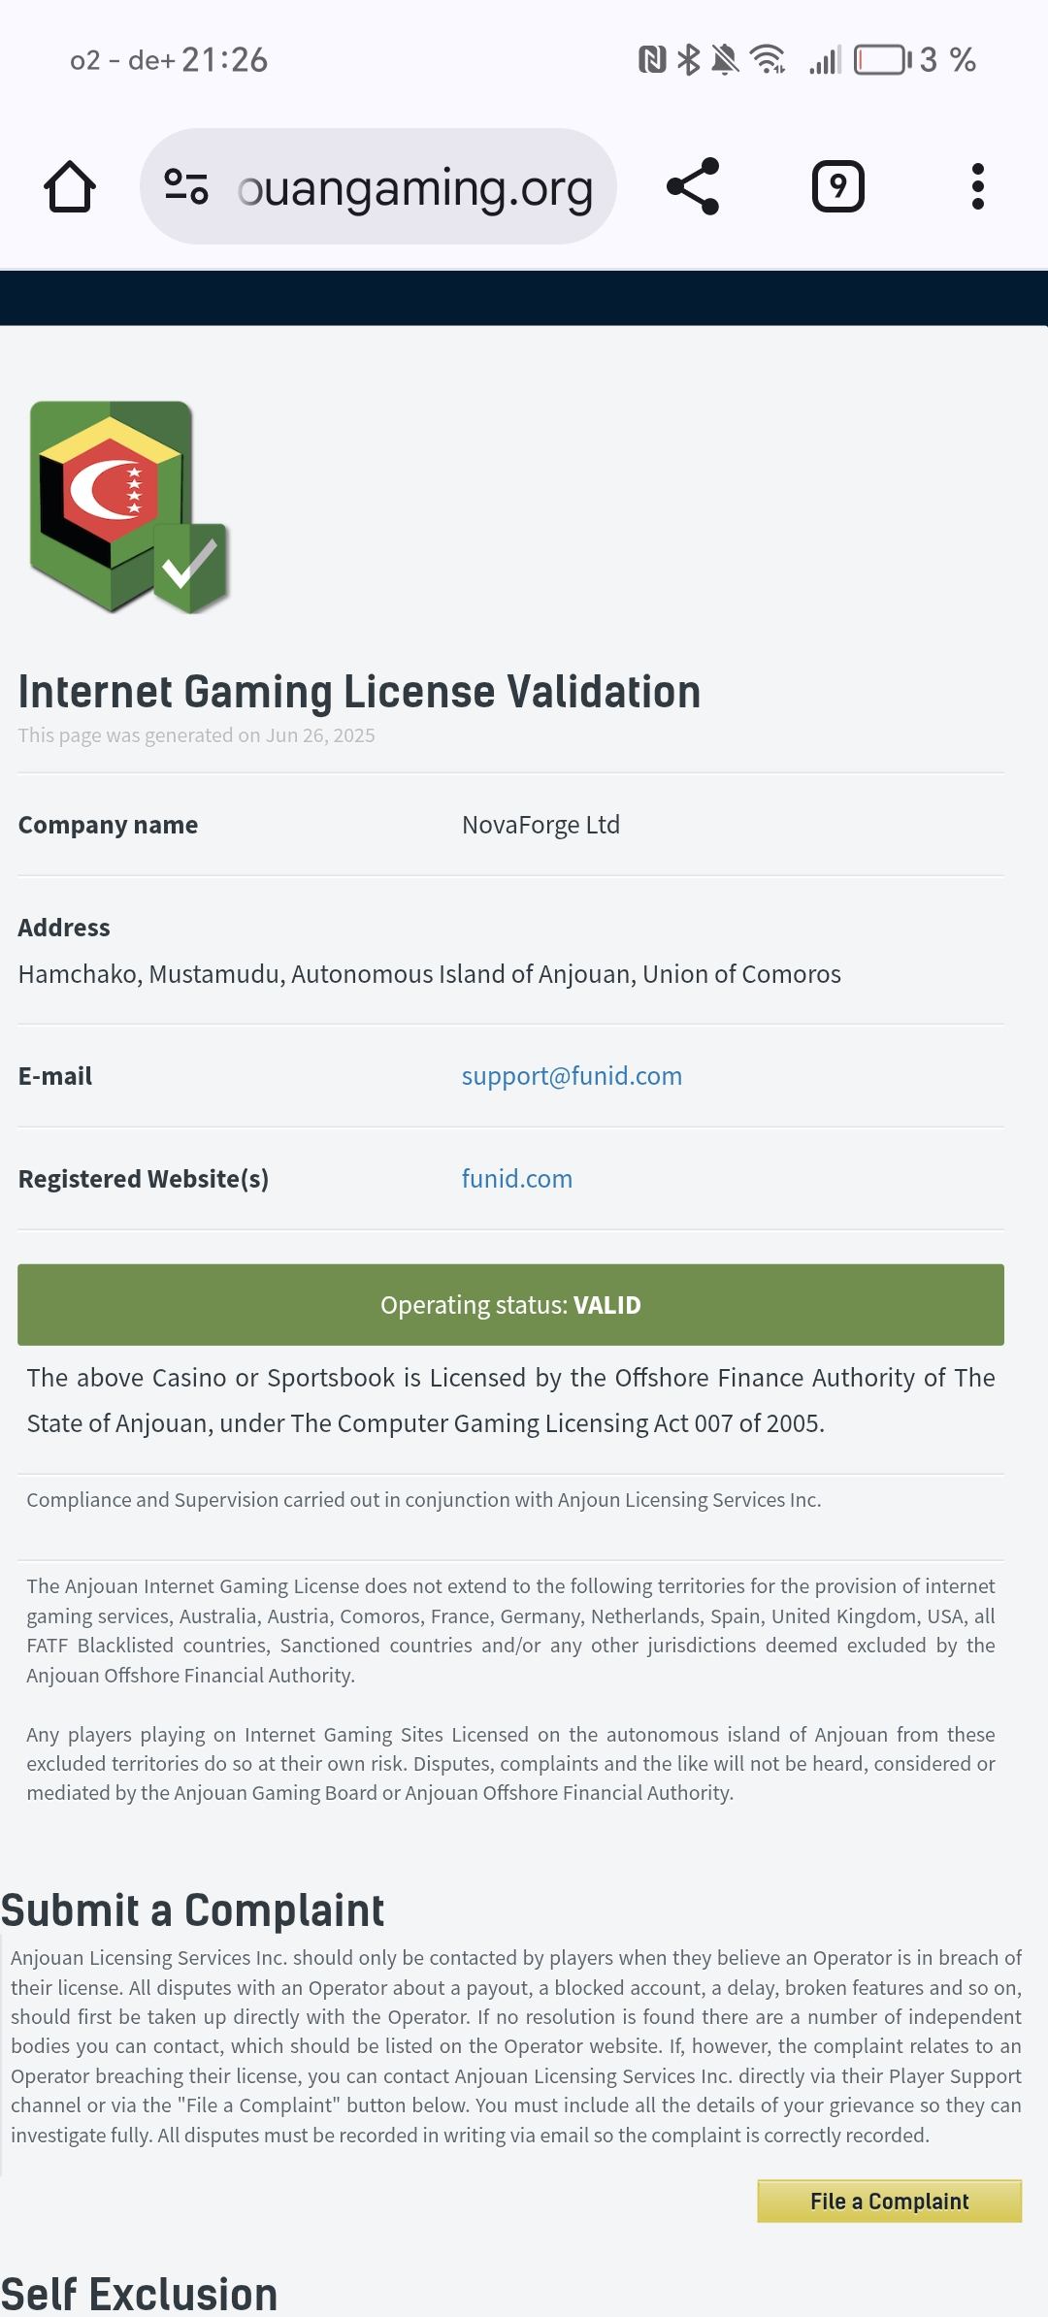Tap the muted notification bell icon
This screenshot has height=2317, width=1048.
point(725,60)
